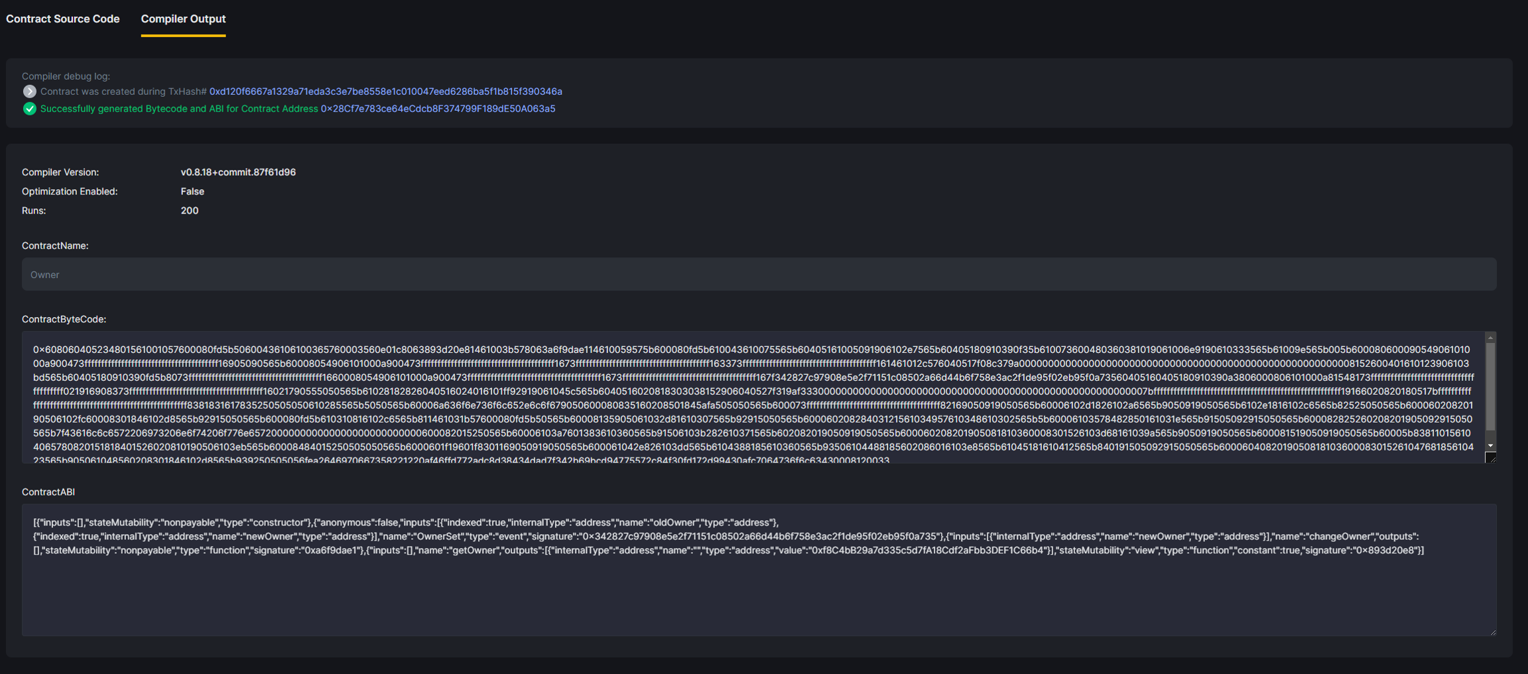
Task: Click the ContractABI label
Action: 48,492
